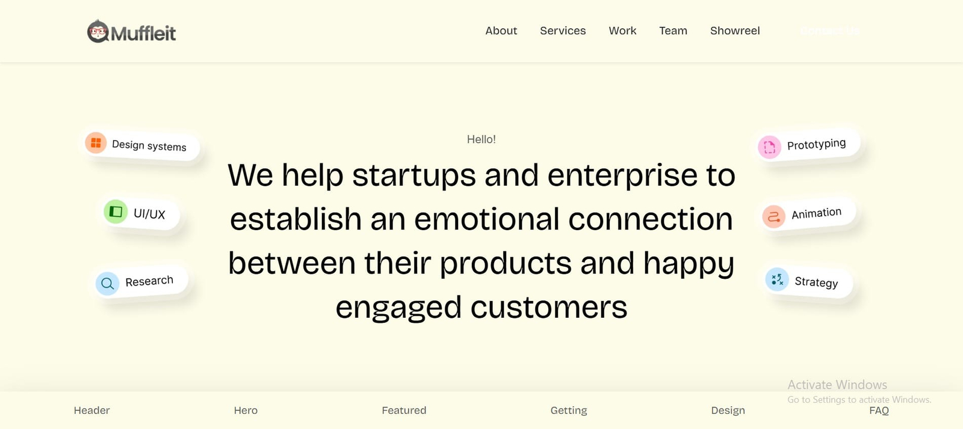The height and width of the screenshot is (429, 963).
Task: Click the blue Strategy icon
Action: (x=777, y=279)
